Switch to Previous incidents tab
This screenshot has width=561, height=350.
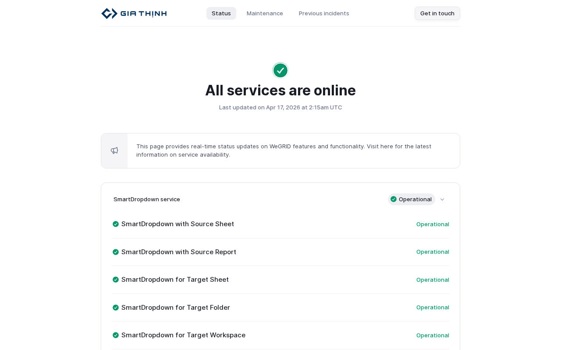click(x=324, y=14)
